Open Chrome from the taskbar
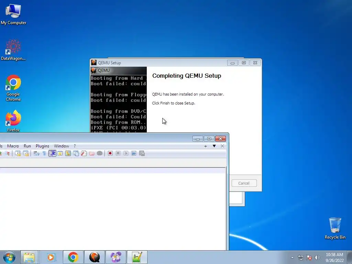352x264 pixels. [x=73, y=257]
